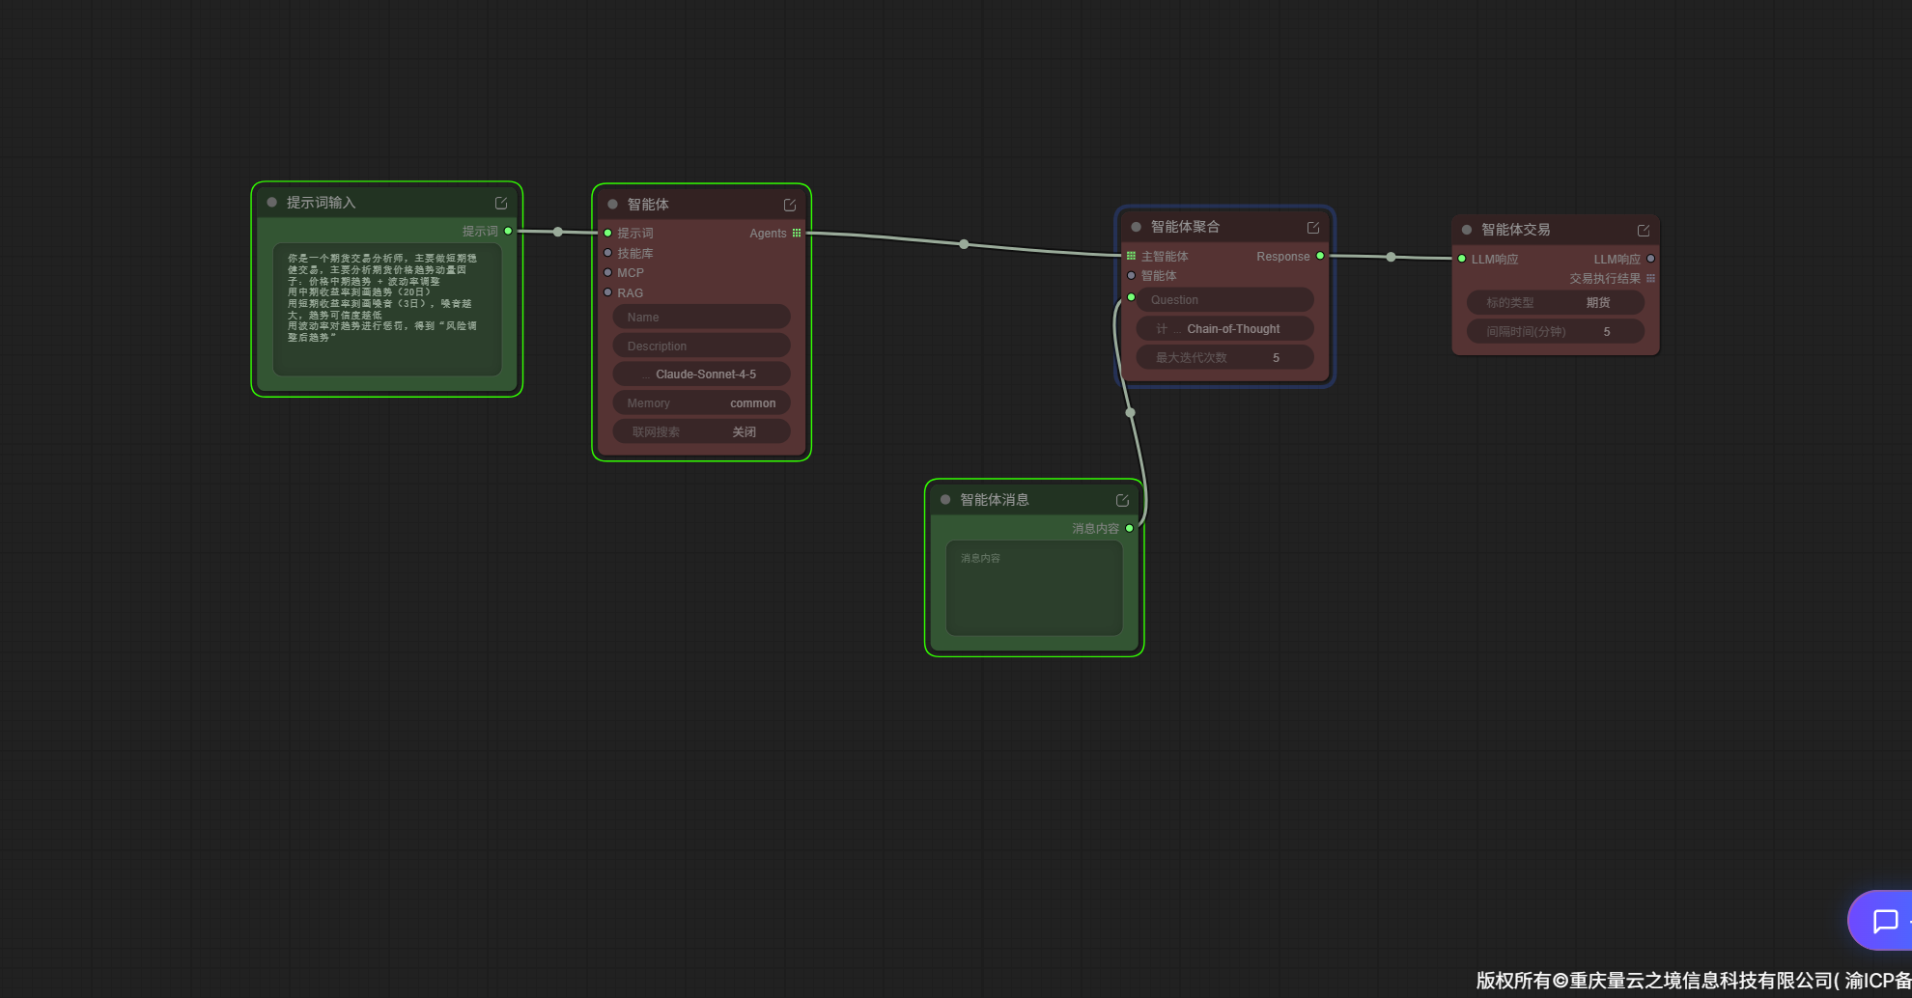Viewport: 1912px width, 998px height.
Task: Open edit icon on 智能体交易 node
Action: [1644, 231]
